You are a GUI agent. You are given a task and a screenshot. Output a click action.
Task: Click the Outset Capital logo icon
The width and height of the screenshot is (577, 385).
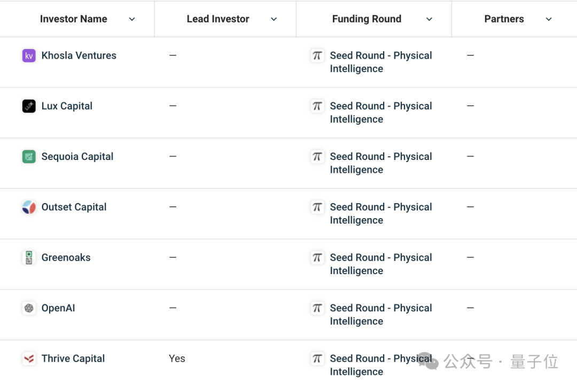pyautogui.click(x=29, y=207)
